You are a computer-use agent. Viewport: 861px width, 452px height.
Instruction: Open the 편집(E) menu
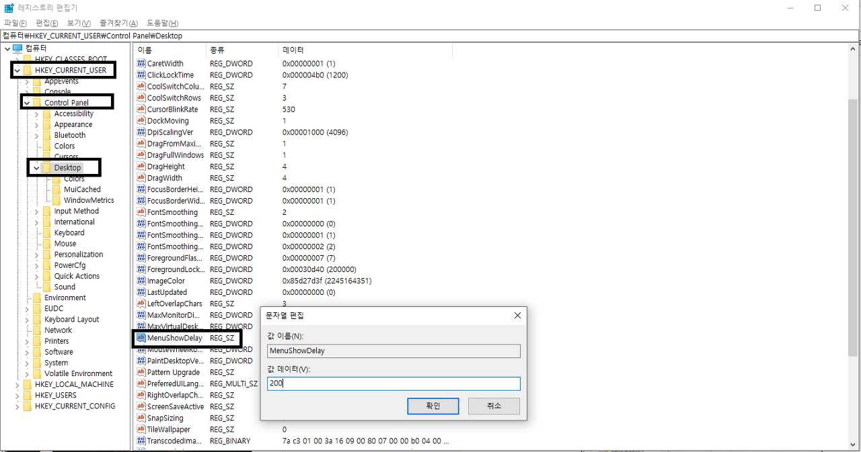click(47, 24)
